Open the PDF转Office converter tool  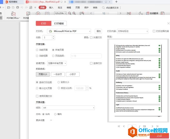point(13,15)
